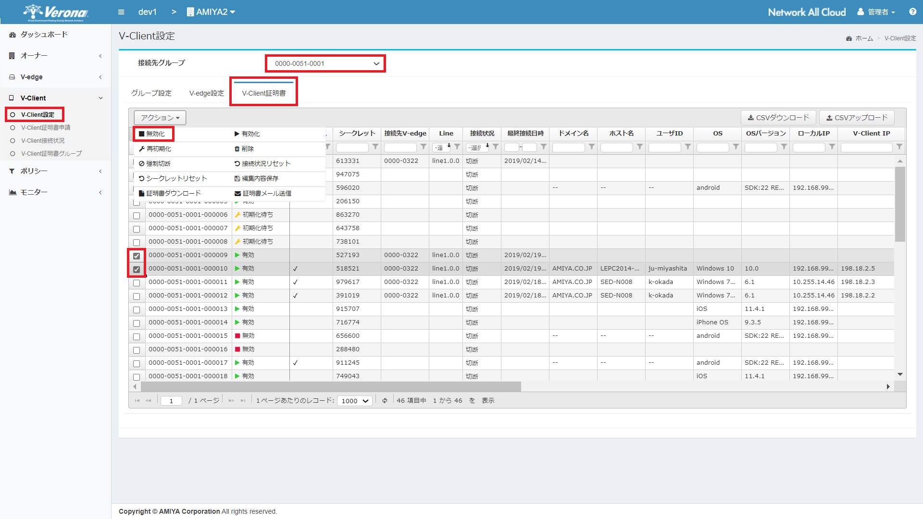Click the refresh icon in pagination bar
The image size is (923, 519).
tap(385, 400)
